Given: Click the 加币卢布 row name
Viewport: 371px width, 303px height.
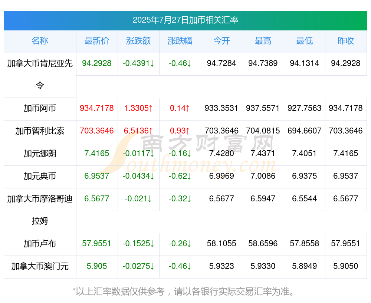Looking at the screenshot, I should 40,244.
